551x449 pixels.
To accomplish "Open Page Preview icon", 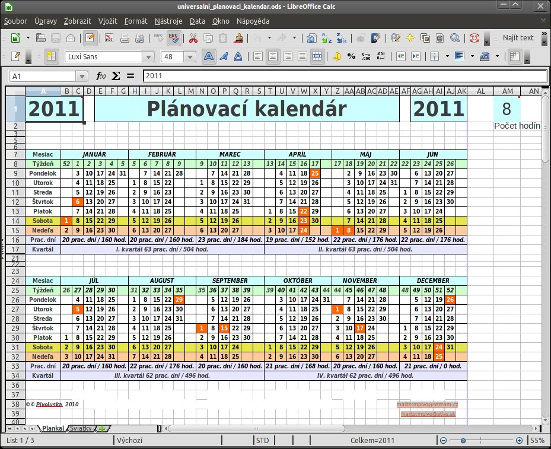I will (139, 37).
